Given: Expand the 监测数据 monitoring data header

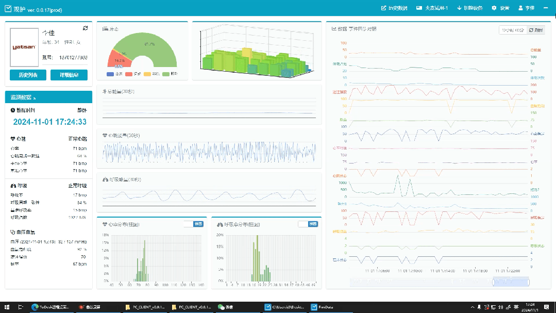Looking at the screenshot, I should [48, 97].
